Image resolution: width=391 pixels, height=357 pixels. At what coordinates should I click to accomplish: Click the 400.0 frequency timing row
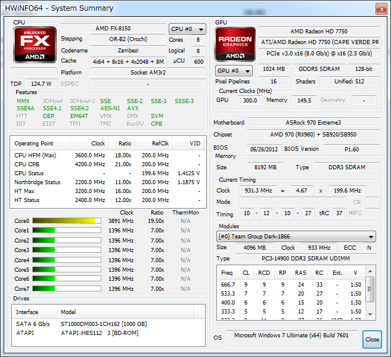[x=291, y=302]
